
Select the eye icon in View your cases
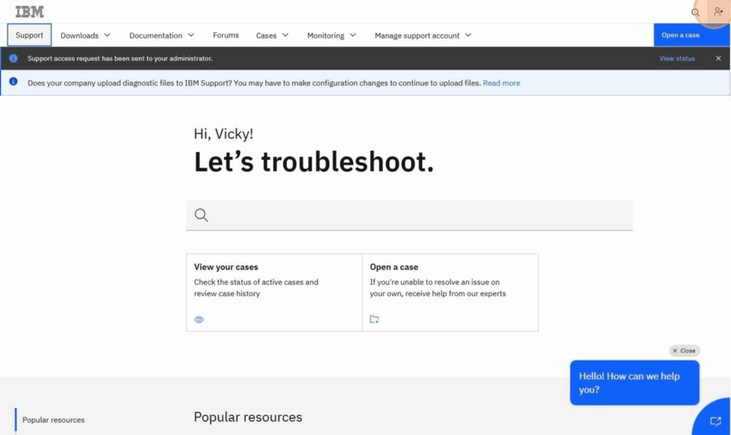(199, 319)
